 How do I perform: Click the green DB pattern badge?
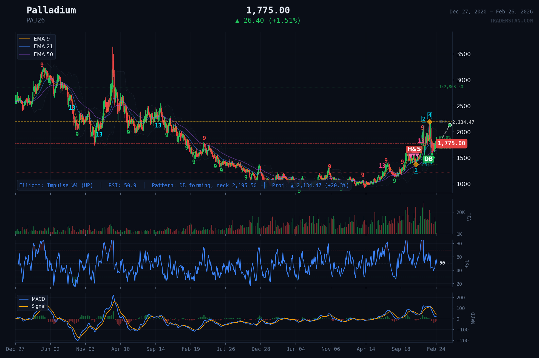pos(428,159)
